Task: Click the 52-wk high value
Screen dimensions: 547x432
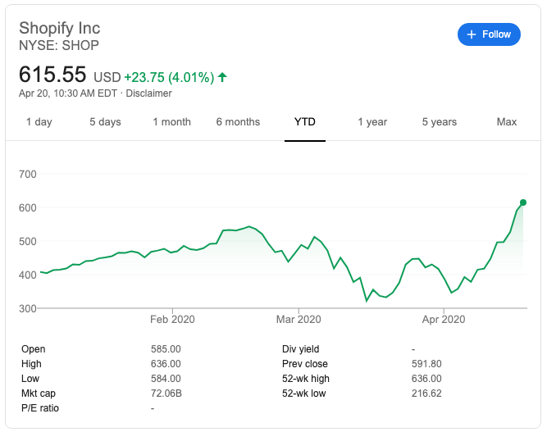Action: pyautogui.click(x=426, y=379)
